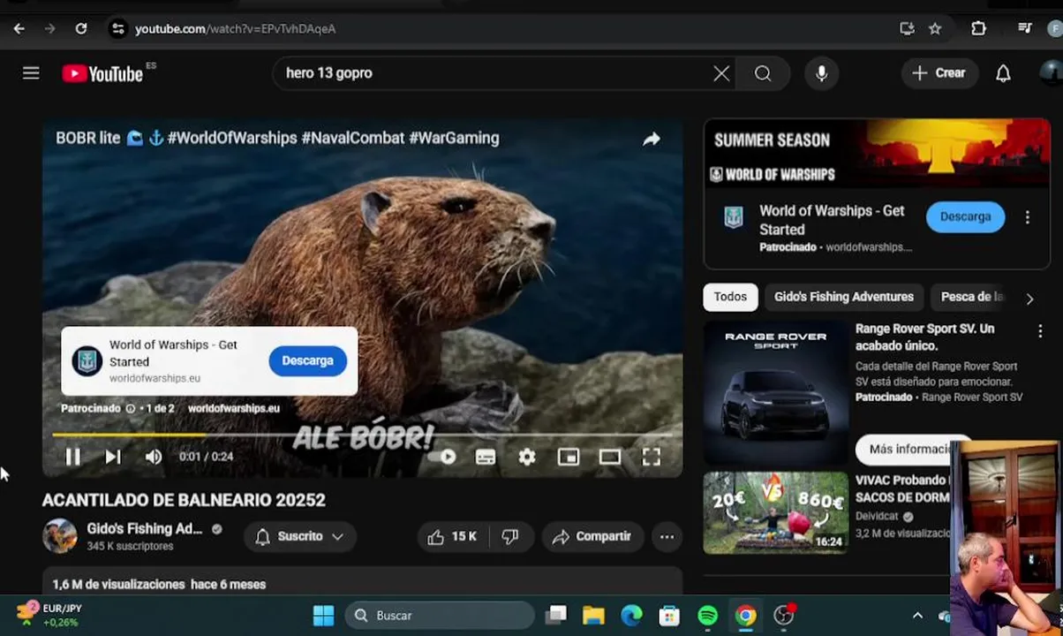The width and height of the screenshot is (1063, 636).
Task: Open player settings gear
Action: click(x=527, y=457)
